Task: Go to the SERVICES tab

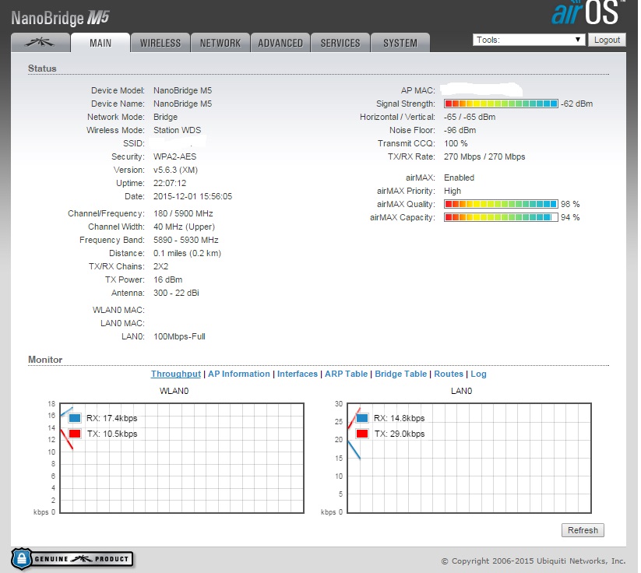Action: pyautogui.click(x=340, y=43)
